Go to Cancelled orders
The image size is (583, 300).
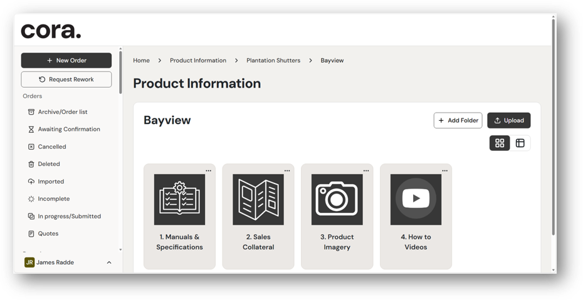[x=52, y=147]
